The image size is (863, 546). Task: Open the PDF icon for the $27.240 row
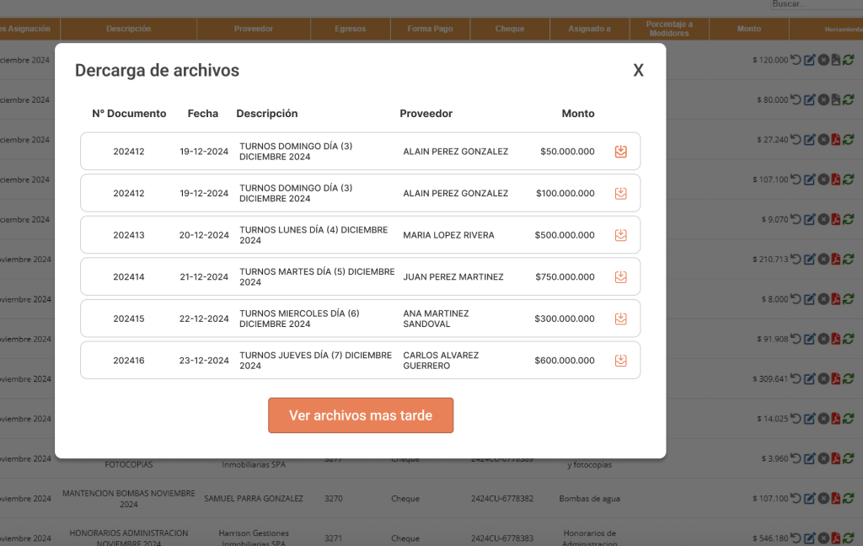point(836,140)
